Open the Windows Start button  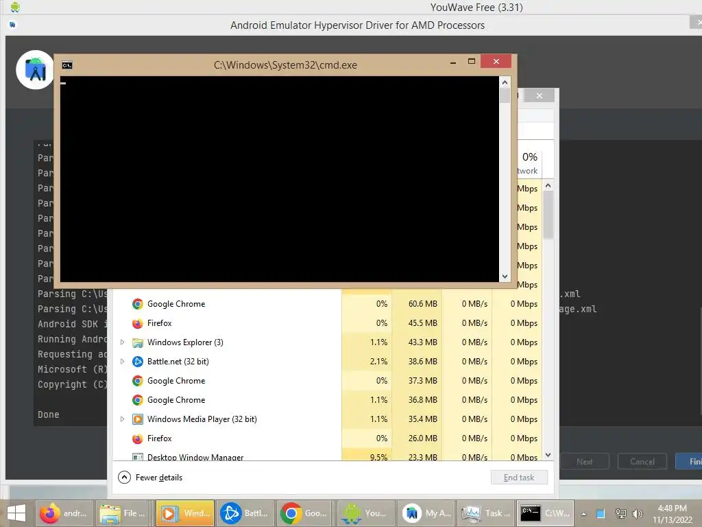pyautogui.click(x=16, y=513)
